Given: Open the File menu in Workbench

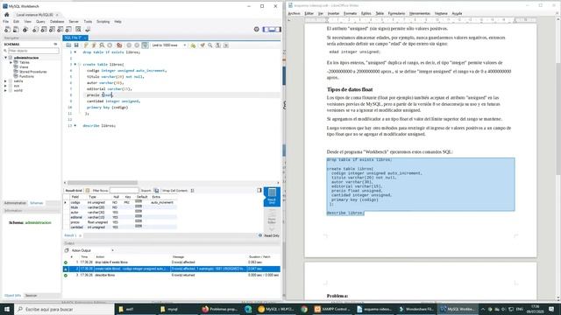Looking at the screenshot, I should (6, 22).
